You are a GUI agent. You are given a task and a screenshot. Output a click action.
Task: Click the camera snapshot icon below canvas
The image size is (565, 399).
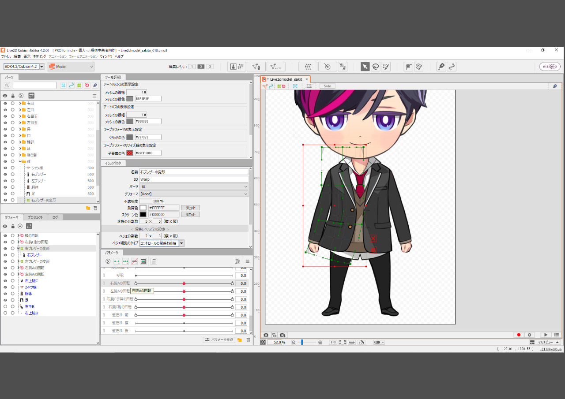click(x=266, y=335)
